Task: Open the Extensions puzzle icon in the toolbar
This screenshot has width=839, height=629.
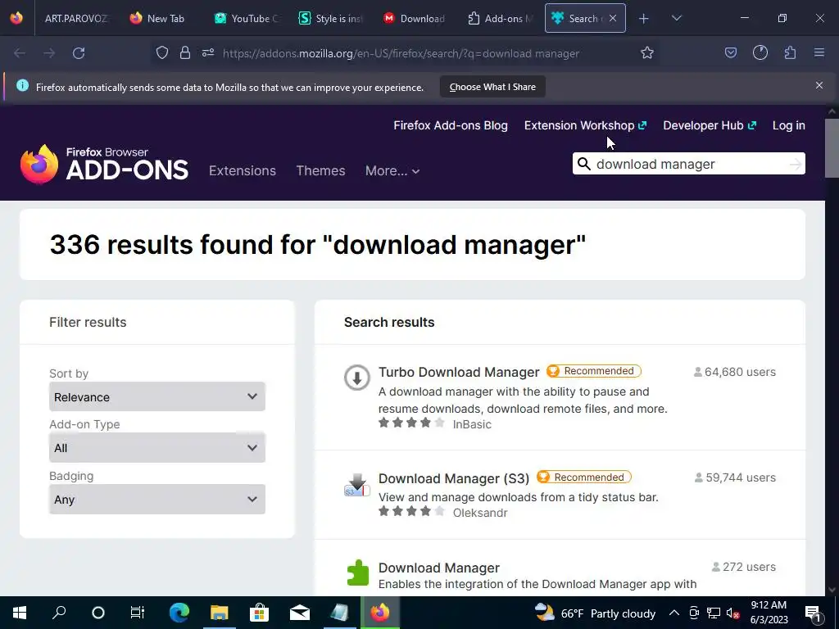Action: pos(790,53)
